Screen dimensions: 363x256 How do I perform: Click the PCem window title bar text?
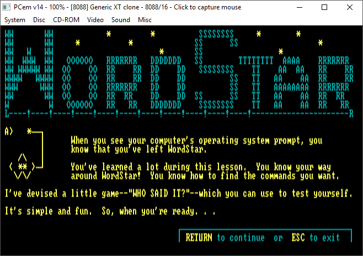[127, 7]
